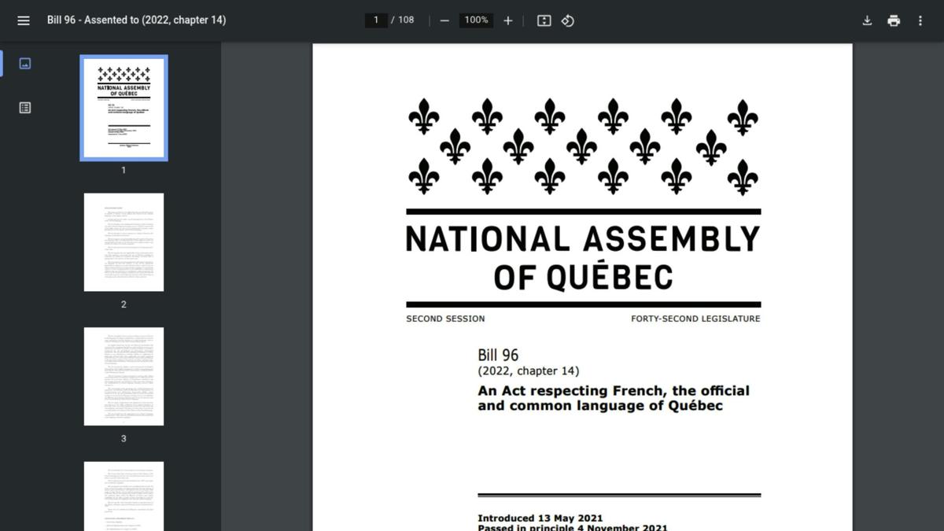The image size is (944, 531).
Task: Jump to page 2 via its thumbnail
Action: pos(124,242)
